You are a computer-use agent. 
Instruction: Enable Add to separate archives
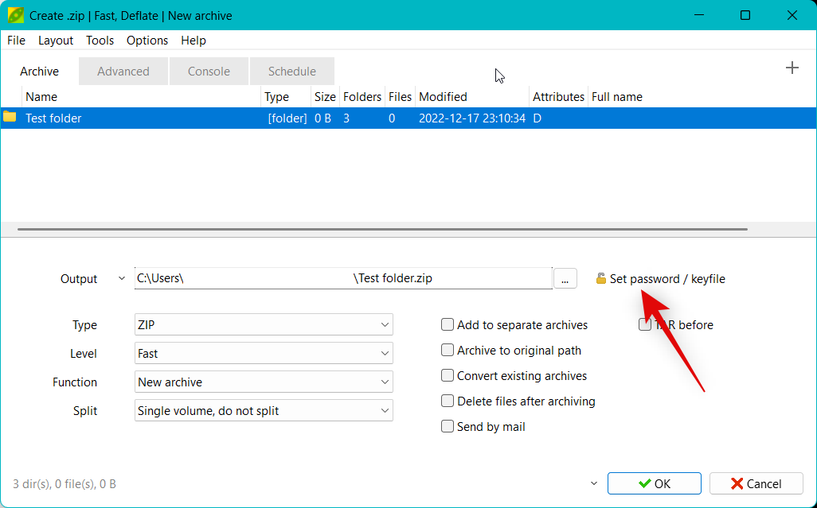(x=448, y=325)
